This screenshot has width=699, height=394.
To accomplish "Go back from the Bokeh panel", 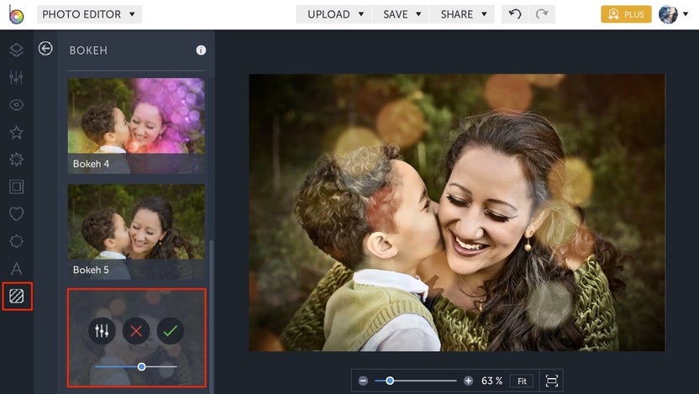I will click(45, 48).
